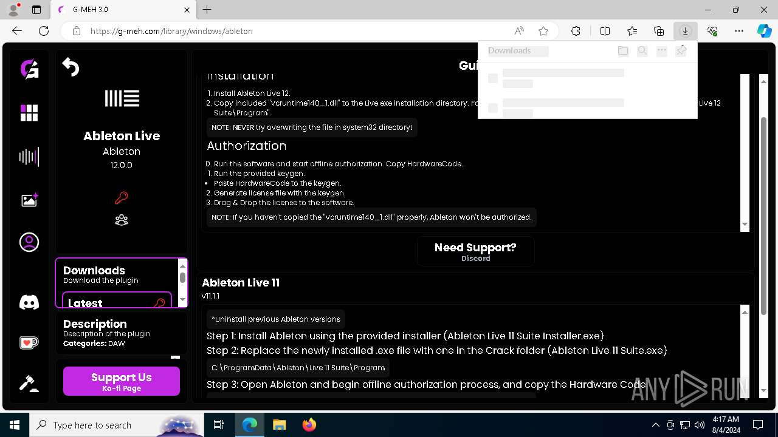
Task: Click the Need Support? Discord button
Action: (x=475, y=251)
